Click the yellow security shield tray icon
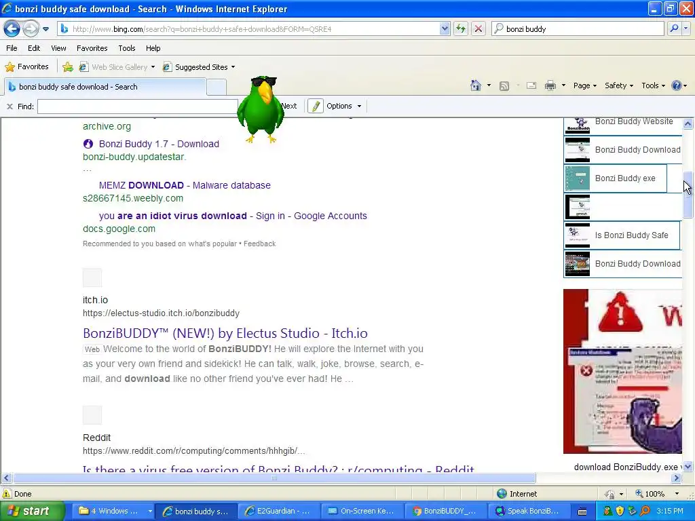This screenshot has height=521, width=695. pyautogui.click(x=620, y=512)
